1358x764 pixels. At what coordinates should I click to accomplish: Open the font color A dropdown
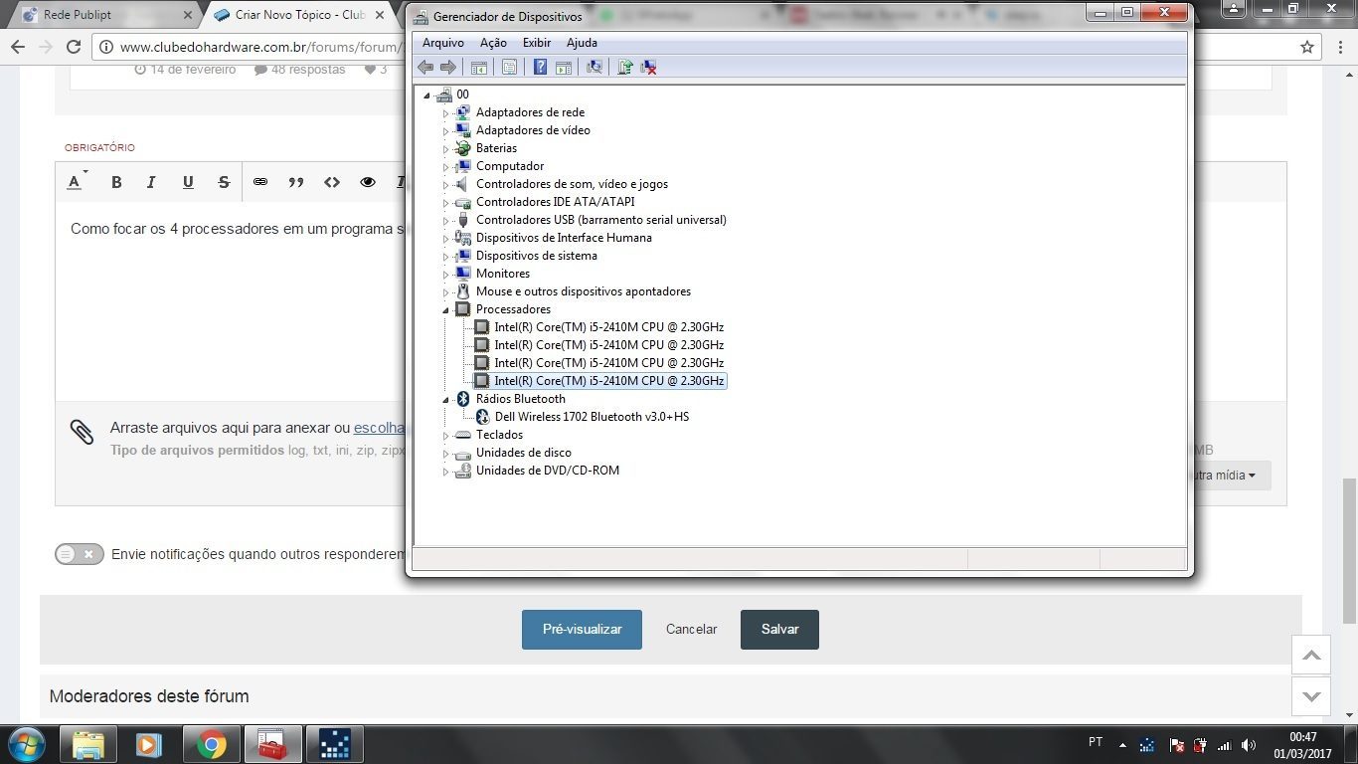coord(77,182)
